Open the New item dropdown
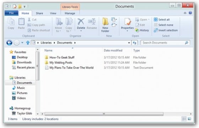 114,19
